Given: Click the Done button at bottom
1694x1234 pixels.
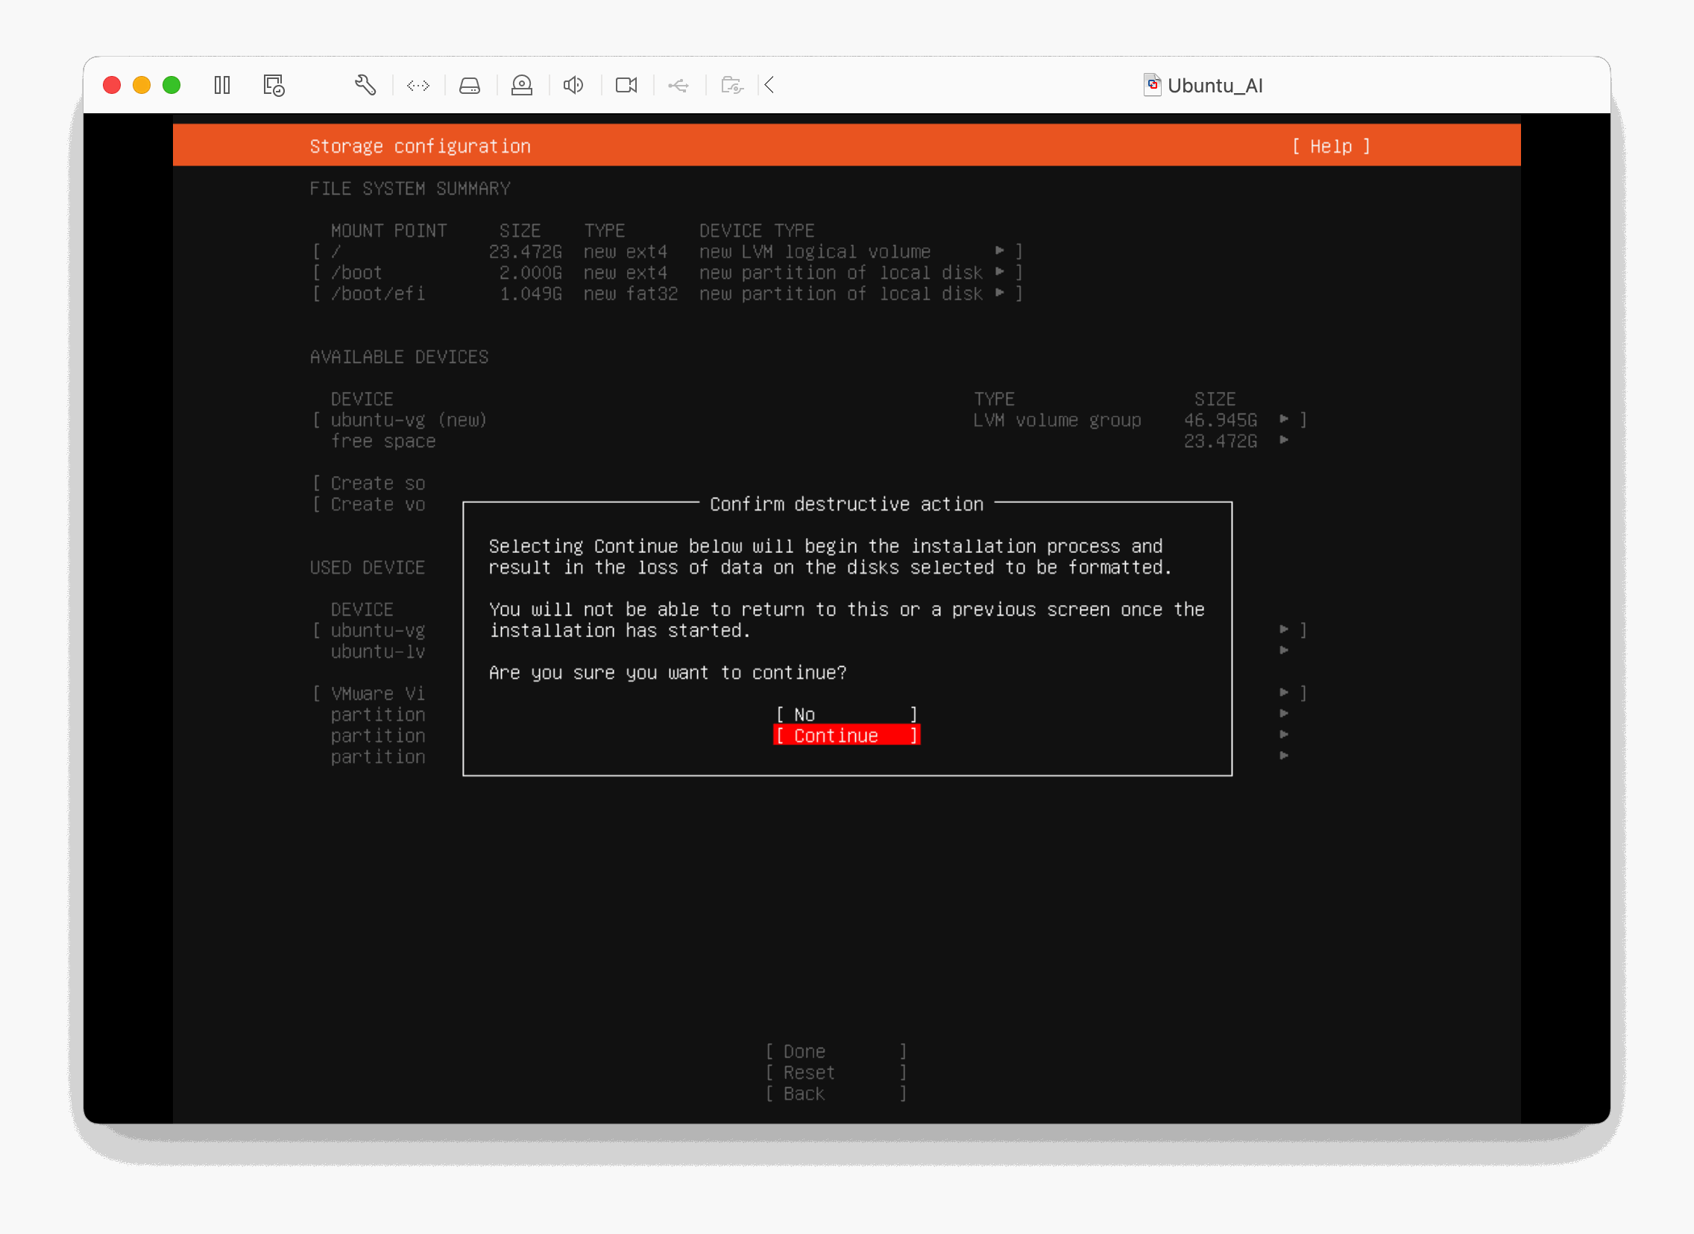Looking at the screenshot, I should [835, 1051].
